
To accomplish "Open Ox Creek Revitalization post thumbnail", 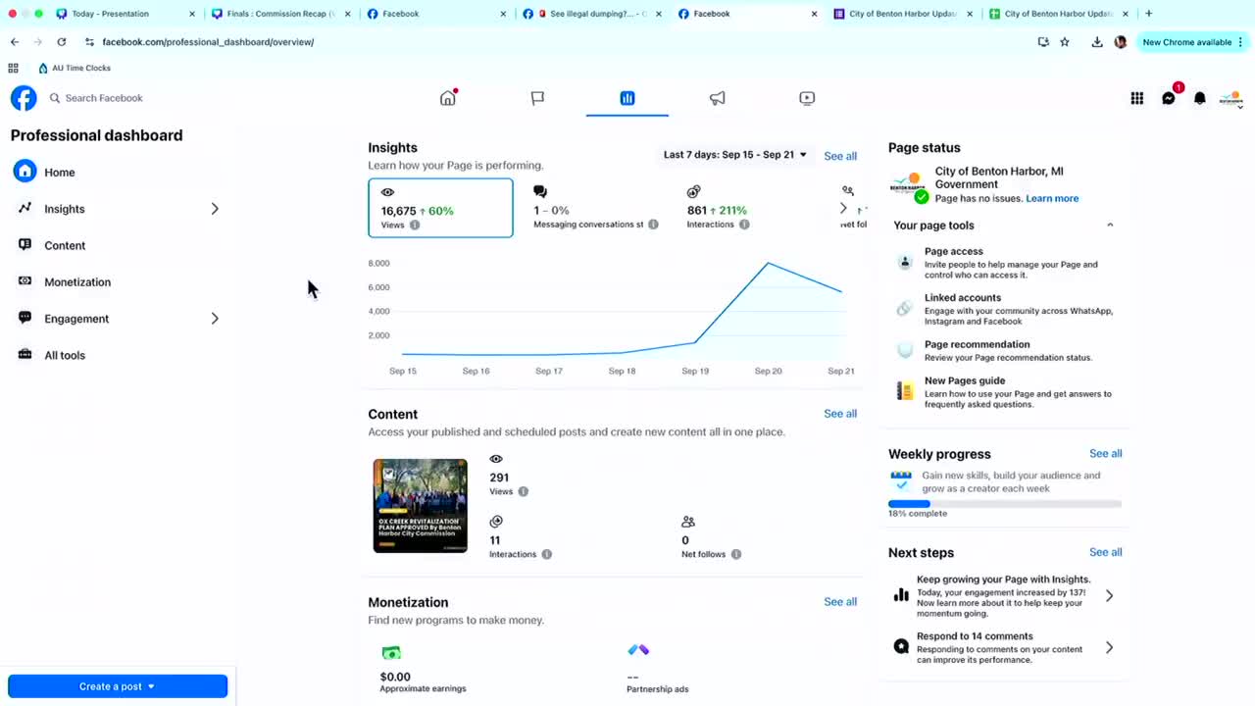I will click(420, 506).
